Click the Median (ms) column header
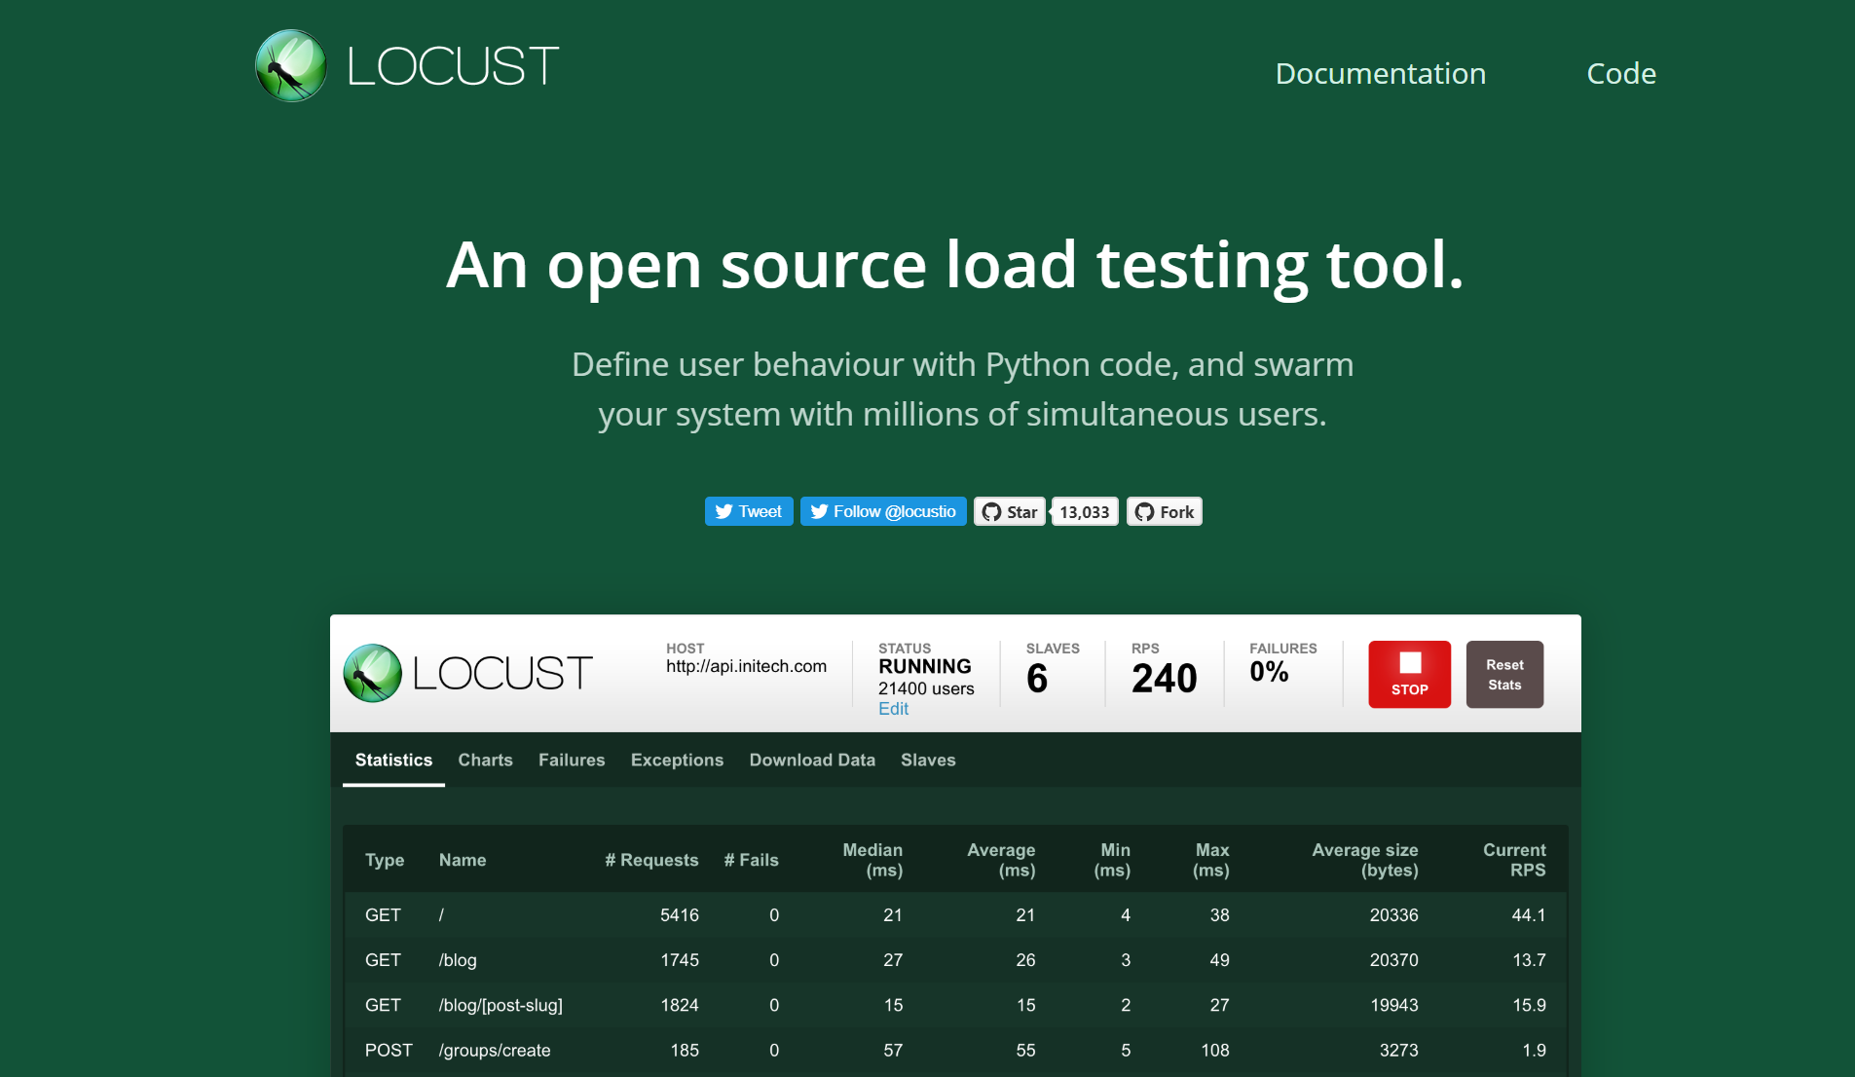Image resolution: width=1855 pixels, height=1077 pixels. click(872, 860)
